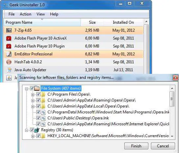Click the HashTab 4.0.0.2 icon

click(9, 62)
